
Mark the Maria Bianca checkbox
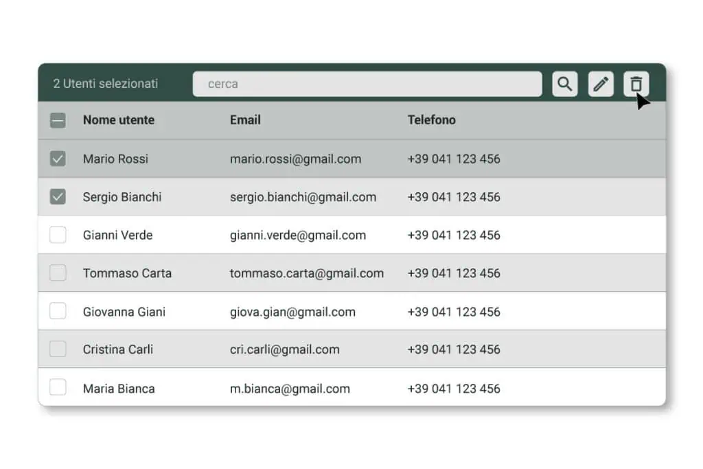tap(58, 388)
